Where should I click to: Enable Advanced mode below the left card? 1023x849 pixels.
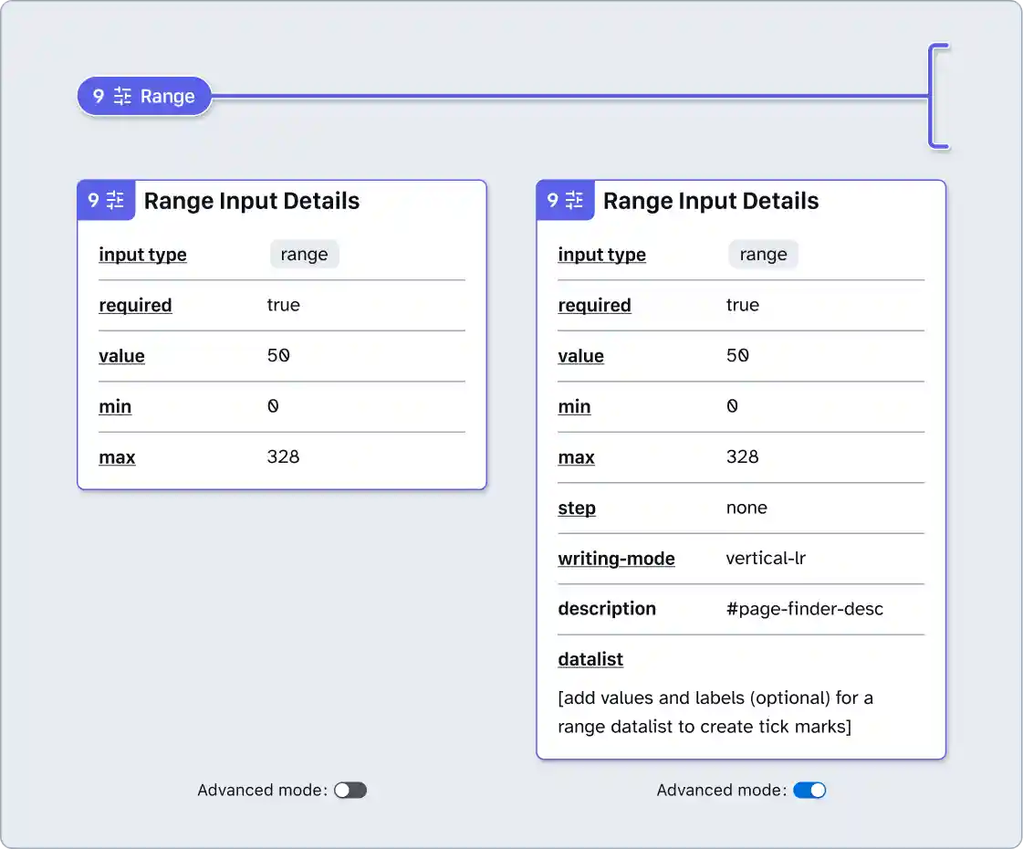click(350, 790)
